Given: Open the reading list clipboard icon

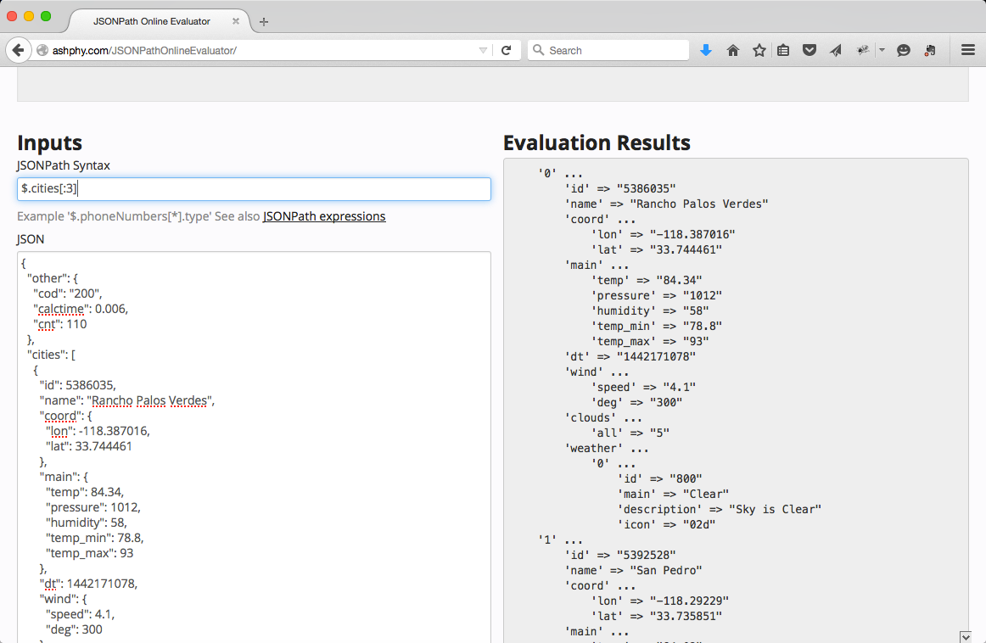Looking at the screenshot, I should click(x=783, y=50).
